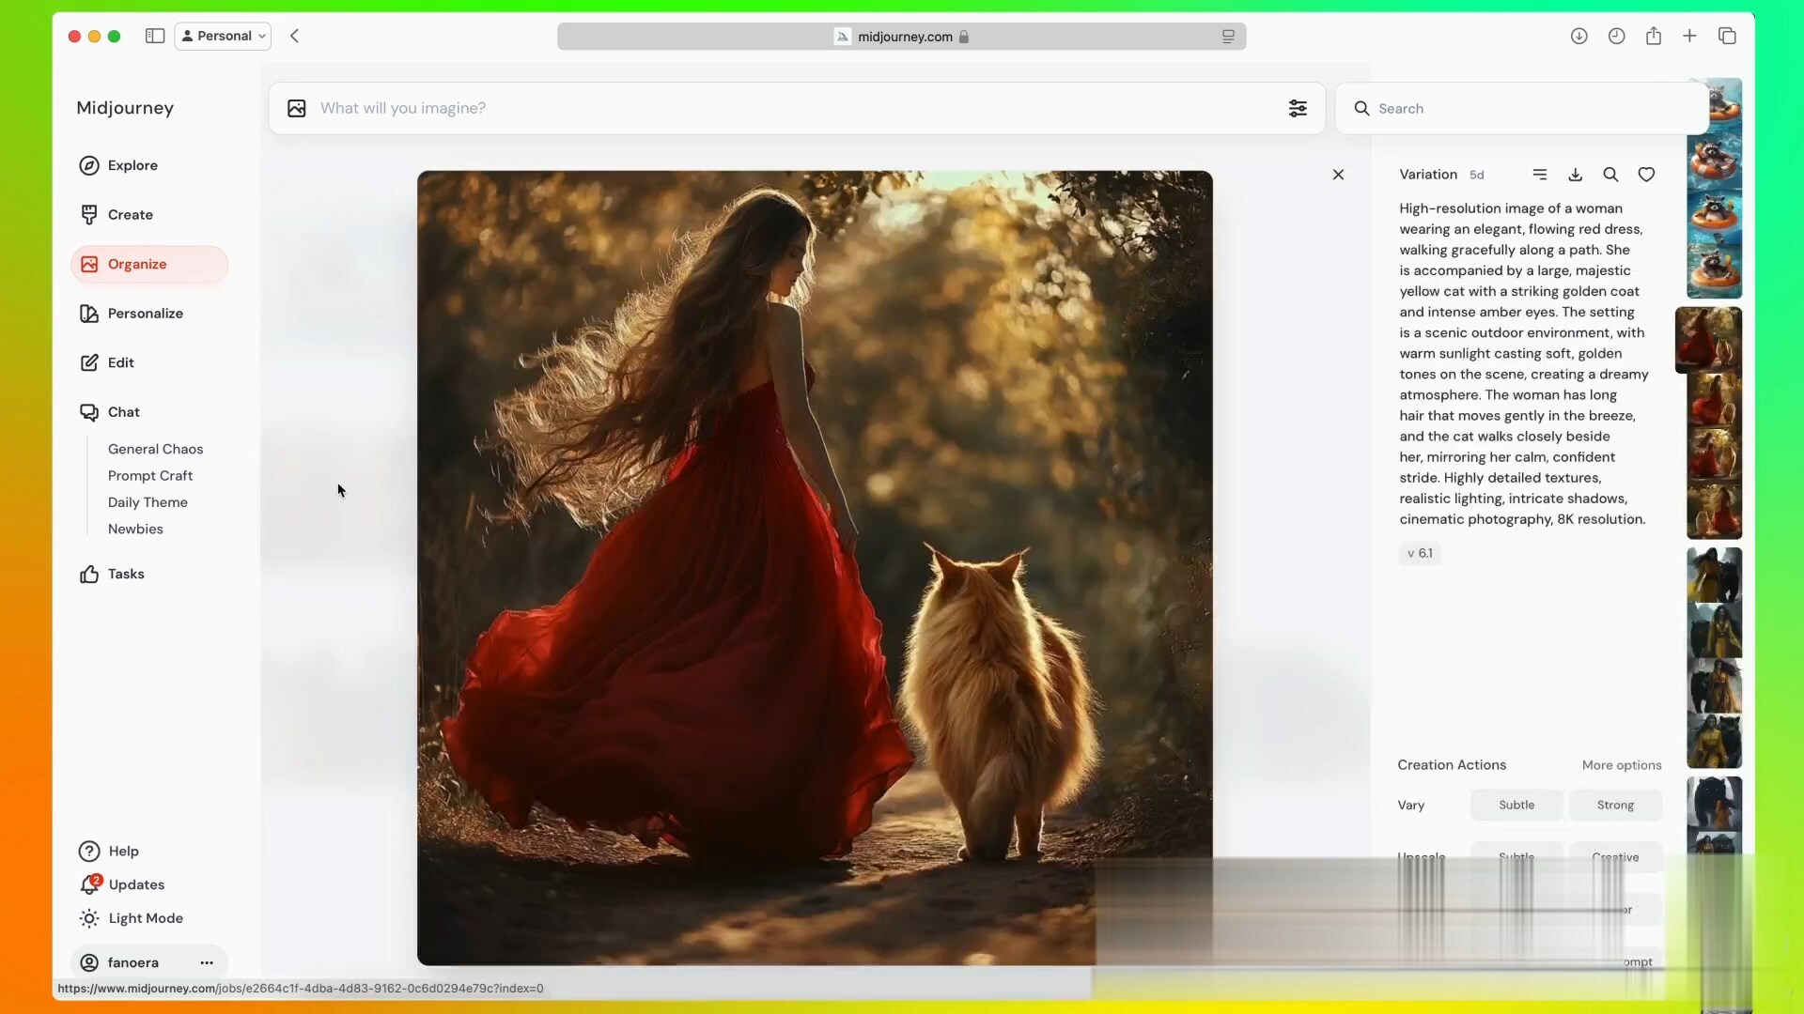
Task: Open the Create page
Action: 130,215
